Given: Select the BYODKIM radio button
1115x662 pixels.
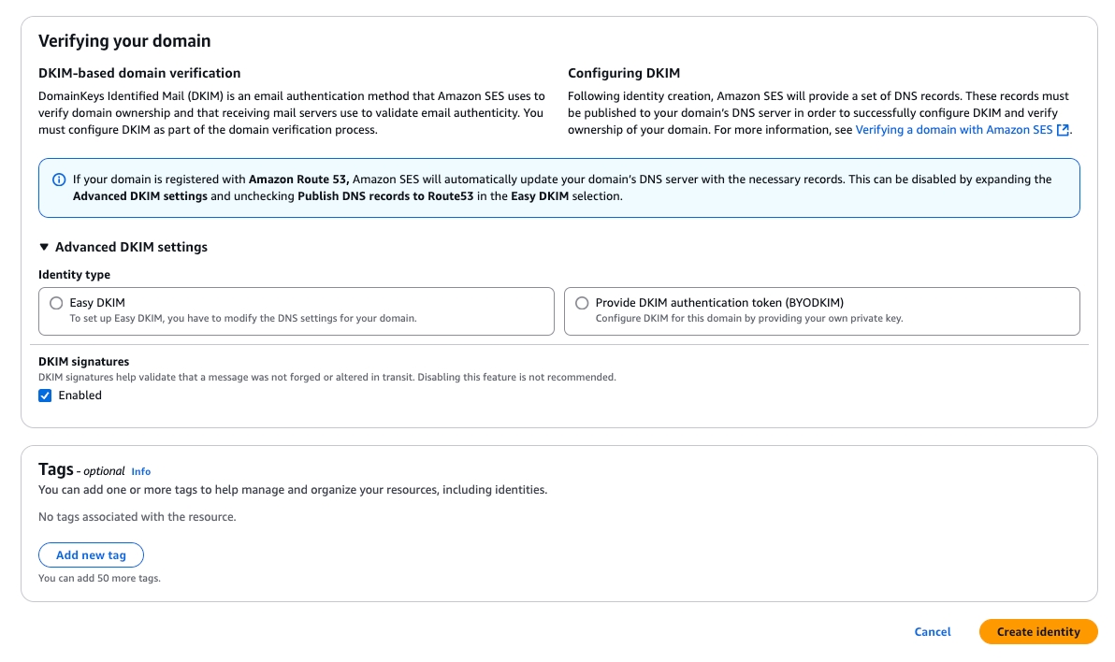Looking at the screenshot, I should pyautogui.click(x=582, y=303).
